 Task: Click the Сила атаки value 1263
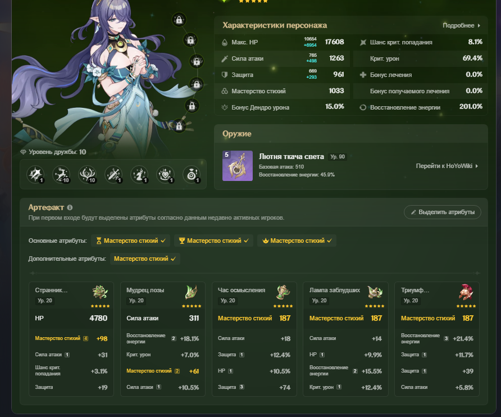pos(336,58)
